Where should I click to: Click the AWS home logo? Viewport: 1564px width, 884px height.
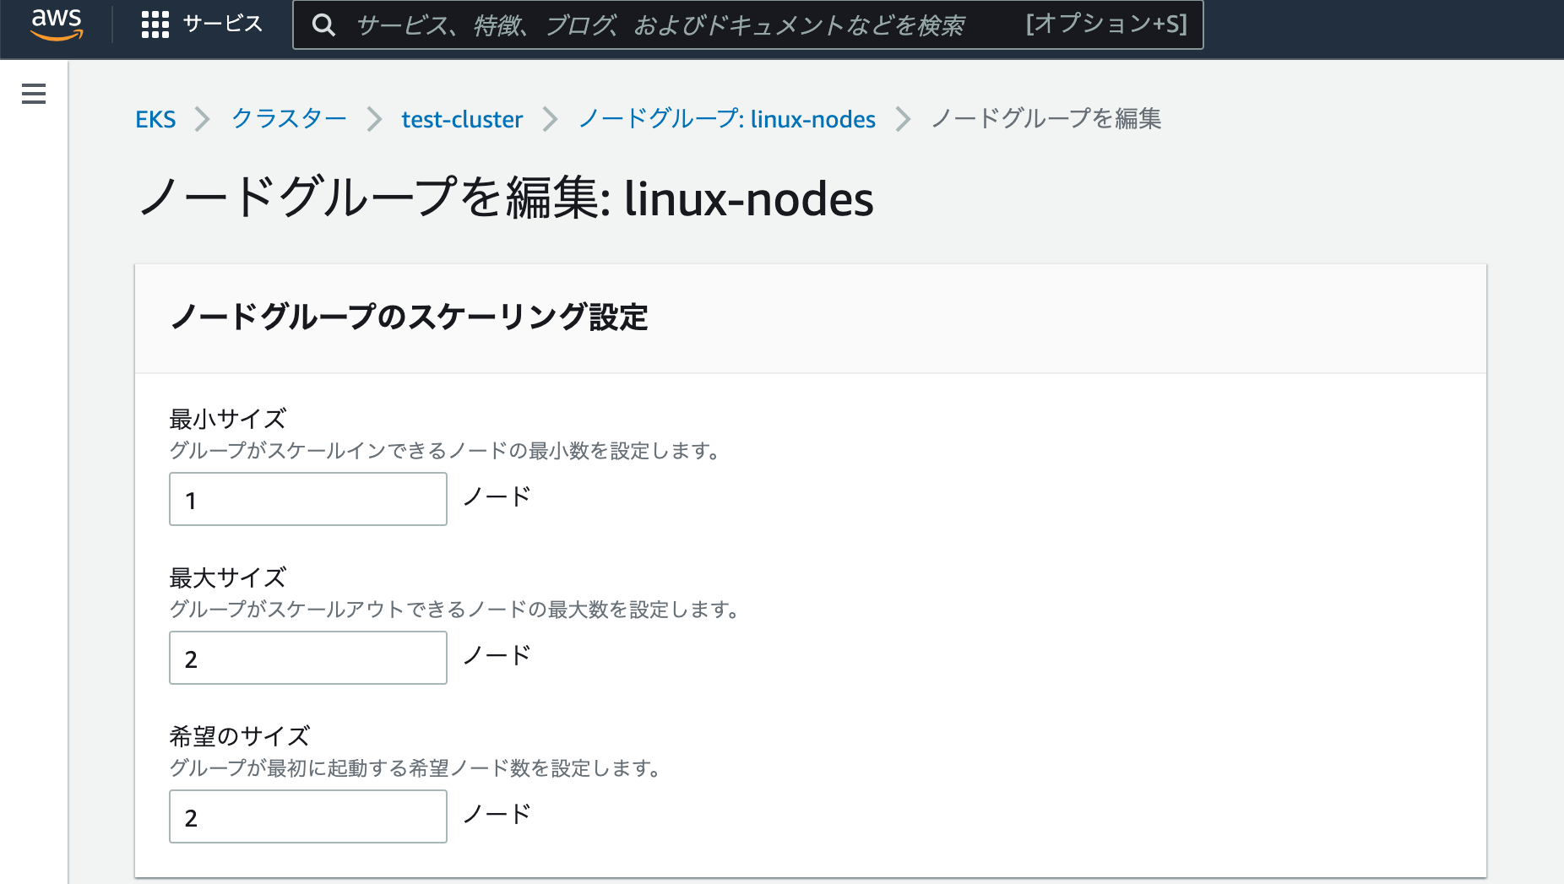[56, 24]
